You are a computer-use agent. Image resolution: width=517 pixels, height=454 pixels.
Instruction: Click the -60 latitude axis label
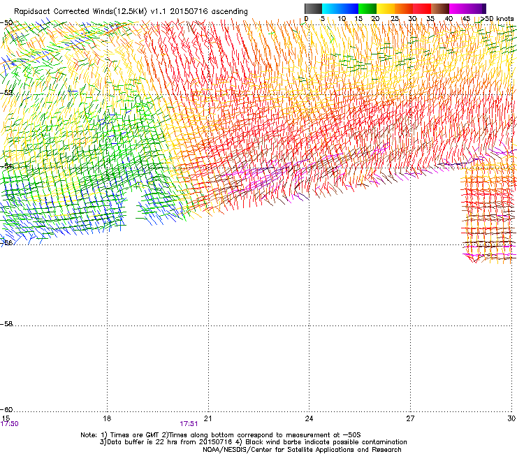point(6,409)
